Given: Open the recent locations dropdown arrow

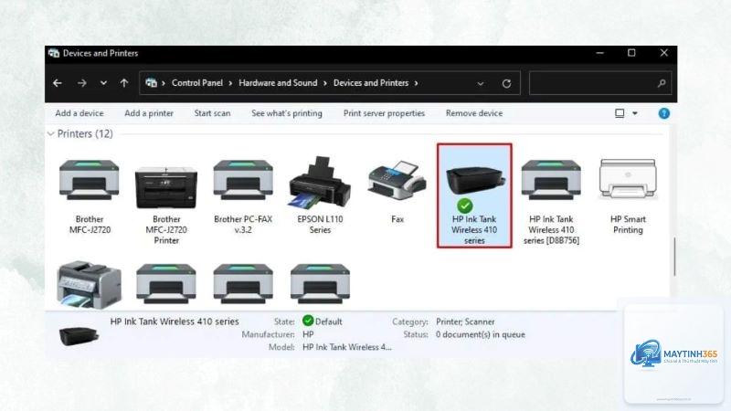Looking at the screenshot, I should click(103, 83).
